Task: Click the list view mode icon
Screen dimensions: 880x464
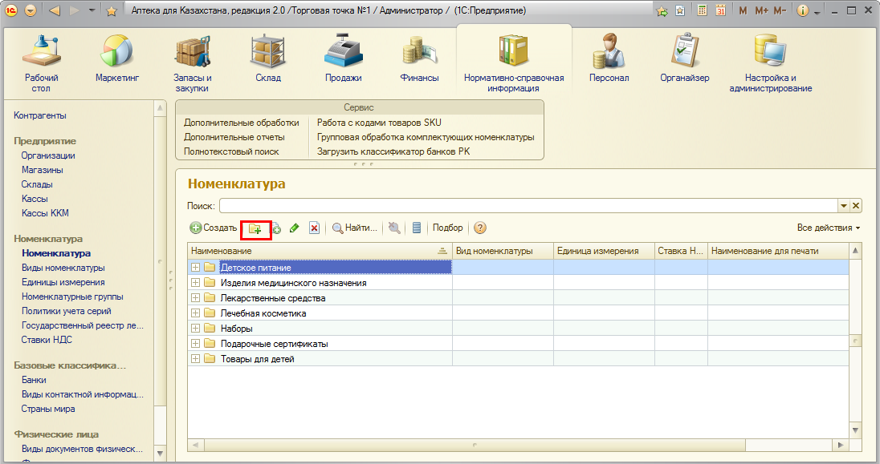Action: 417,228
